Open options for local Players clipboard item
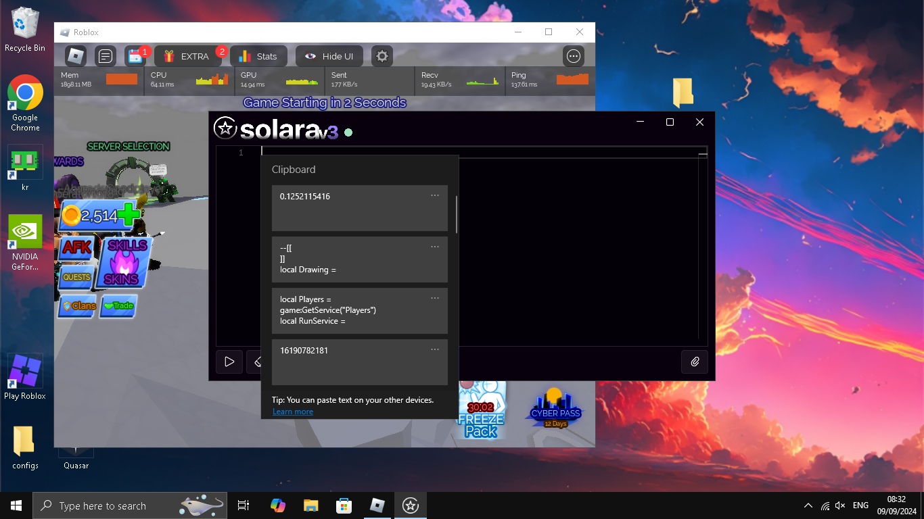The width and height of the screenshot is (924, 519). (x=435, y=298)
